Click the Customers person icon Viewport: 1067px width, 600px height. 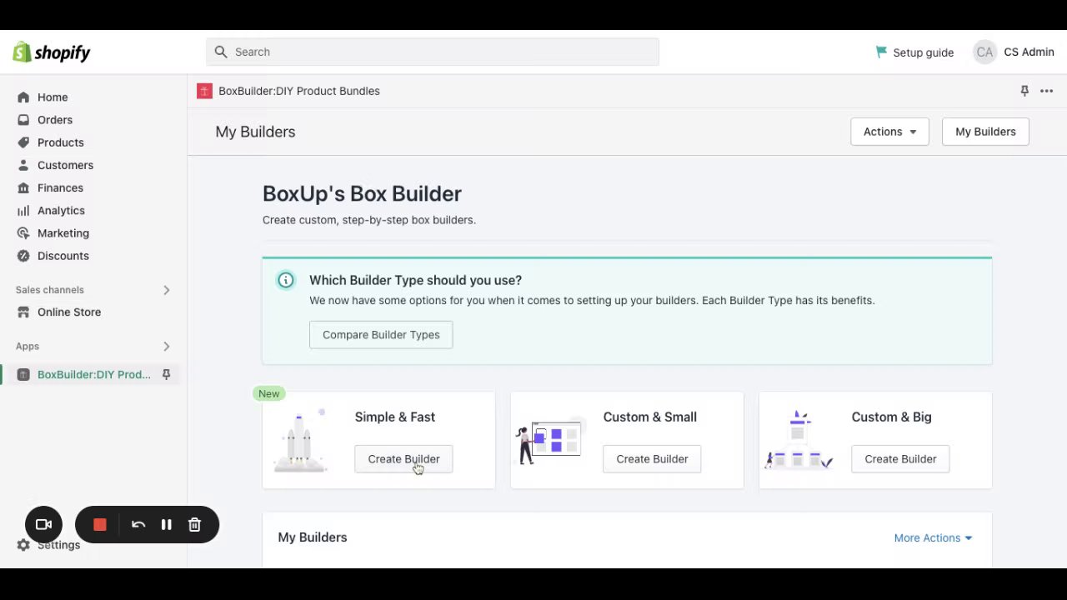[23, 165]
